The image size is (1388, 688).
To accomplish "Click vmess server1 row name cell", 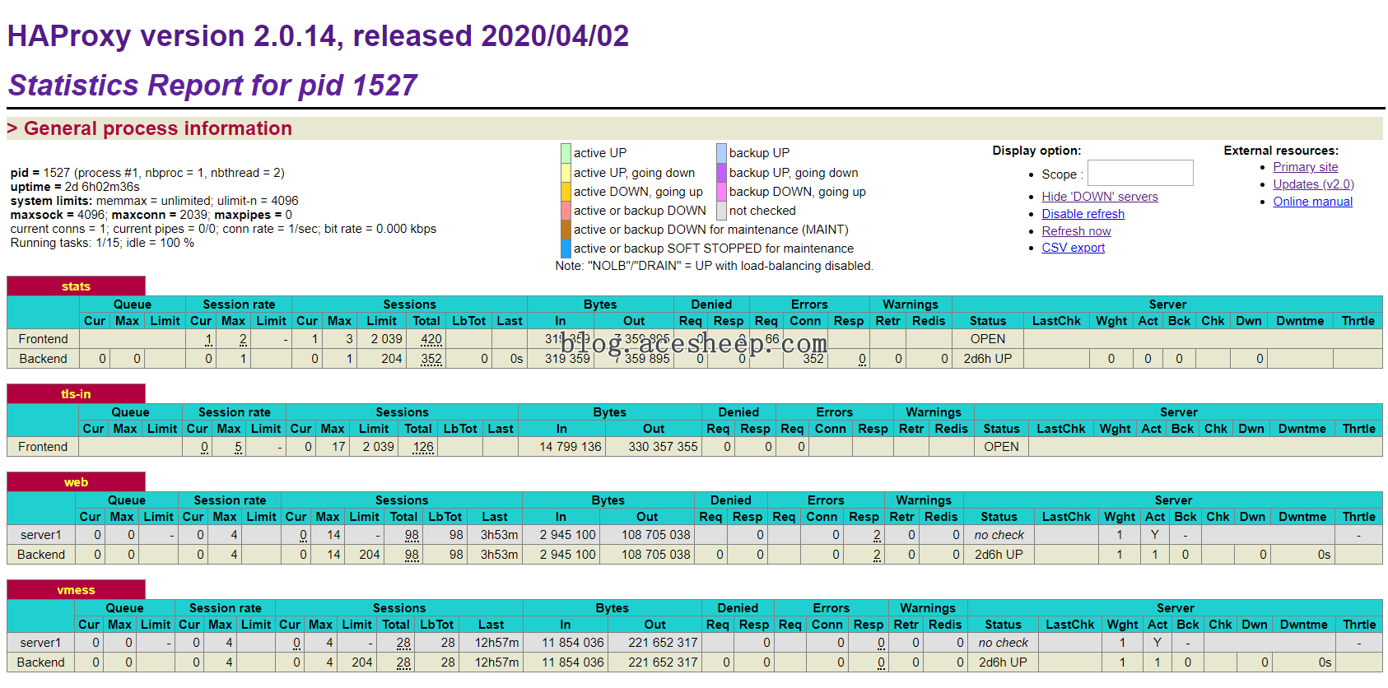I will click(x=40, y=643).
